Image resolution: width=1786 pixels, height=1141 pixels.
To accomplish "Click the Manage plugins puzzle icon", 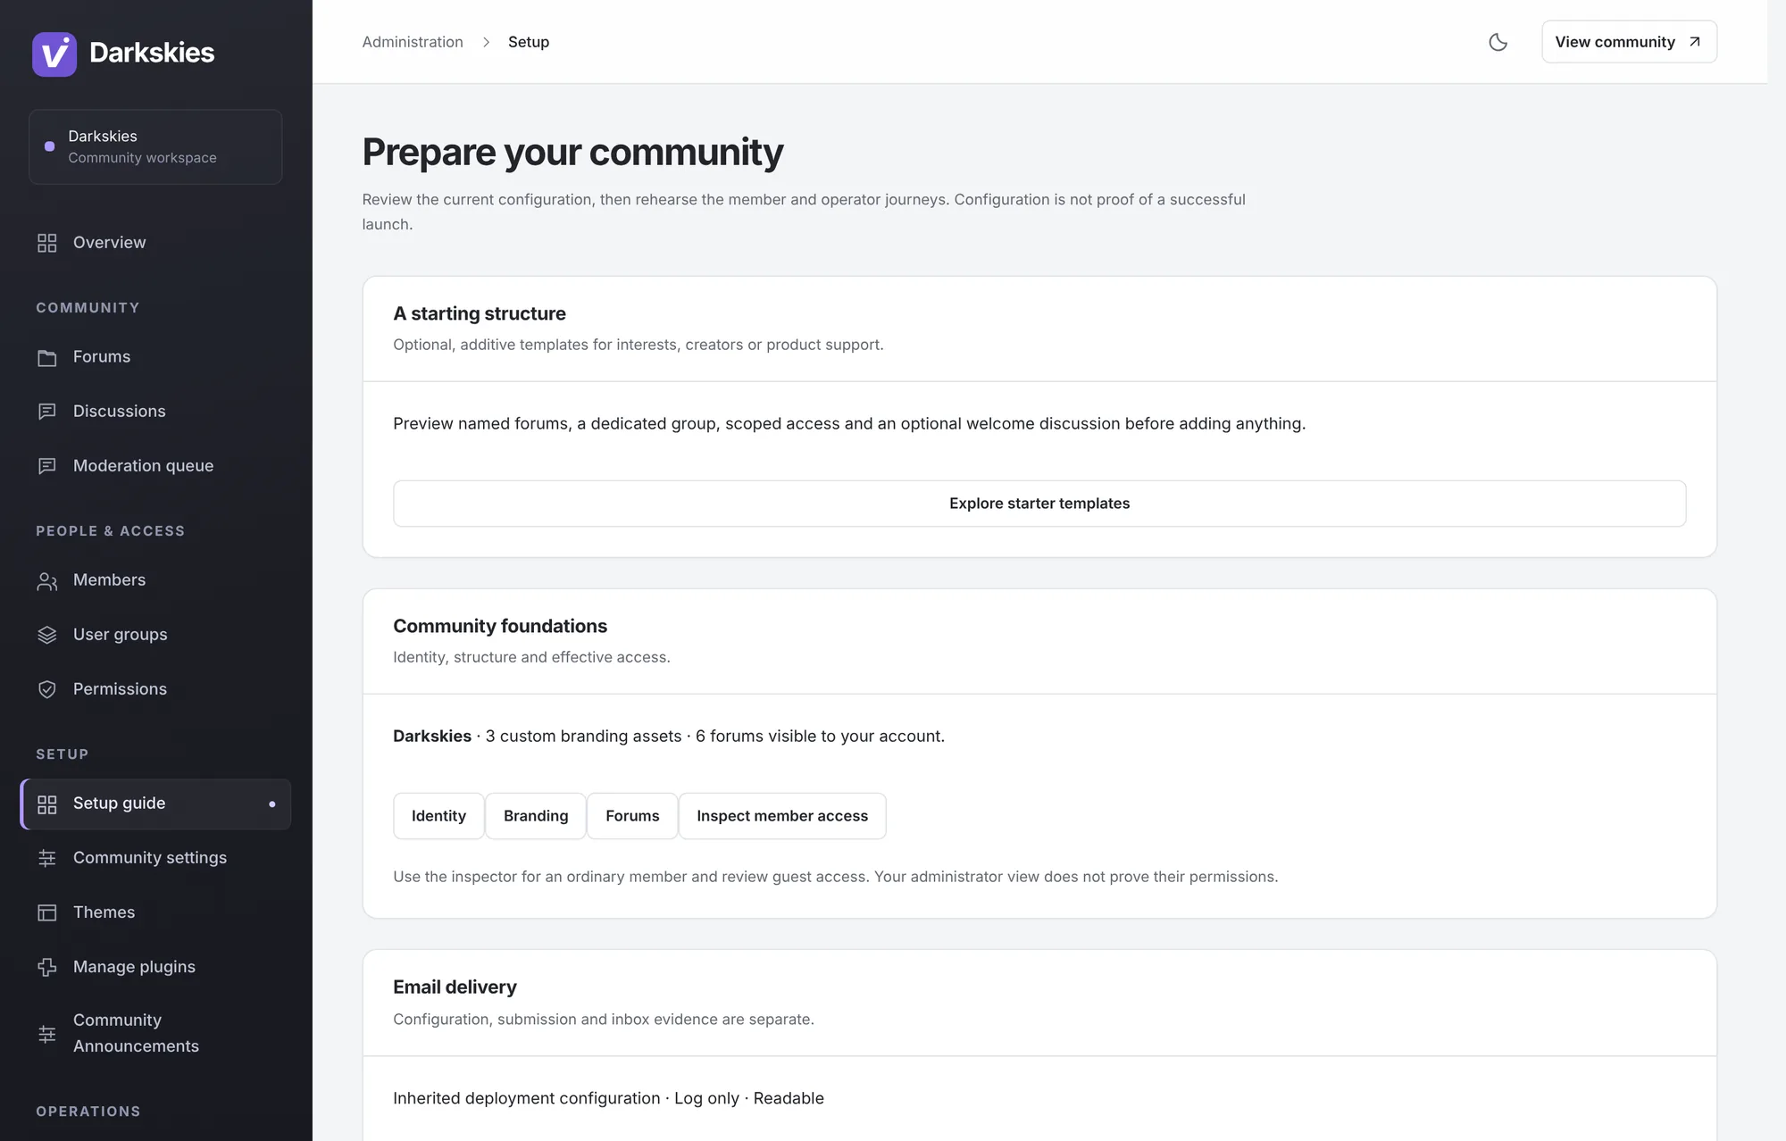I will coord(47,967).
